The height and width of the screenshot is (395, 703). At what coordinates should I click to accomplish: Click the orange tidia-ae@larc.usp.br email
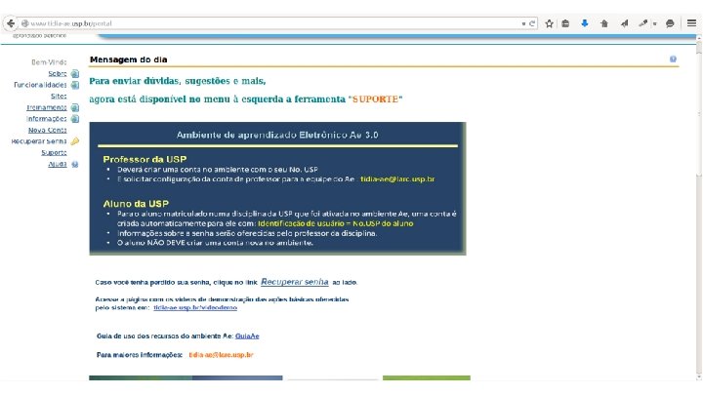coord(221,355)
